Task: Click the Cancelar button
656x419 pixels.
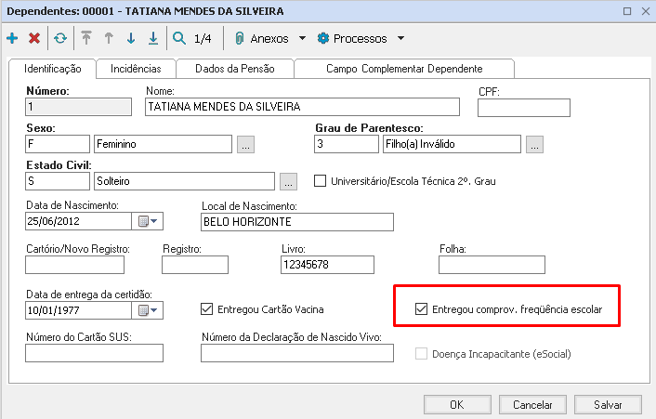Action: click(532, 405)
